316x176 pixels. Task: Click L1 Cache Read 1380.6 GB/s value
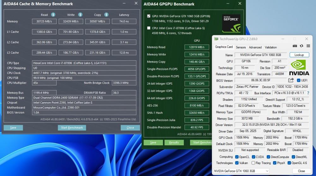tap(44, 32)
